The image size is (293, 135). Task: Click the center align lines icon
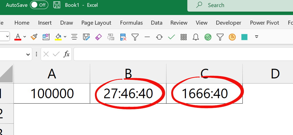point(74,37)
